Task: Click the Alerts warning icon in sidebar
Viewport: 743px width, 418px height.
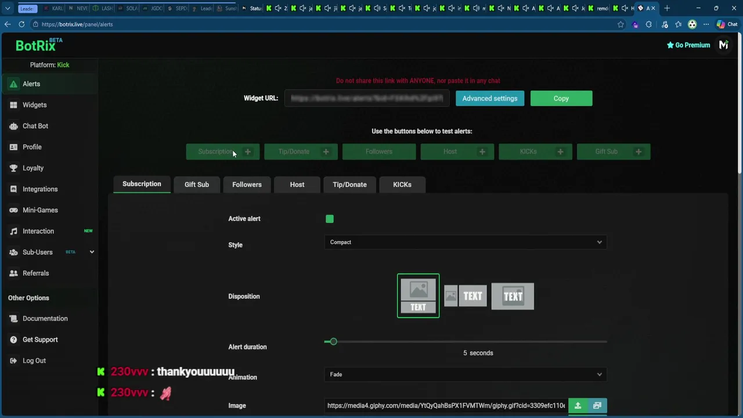Action: coord(13,84)
